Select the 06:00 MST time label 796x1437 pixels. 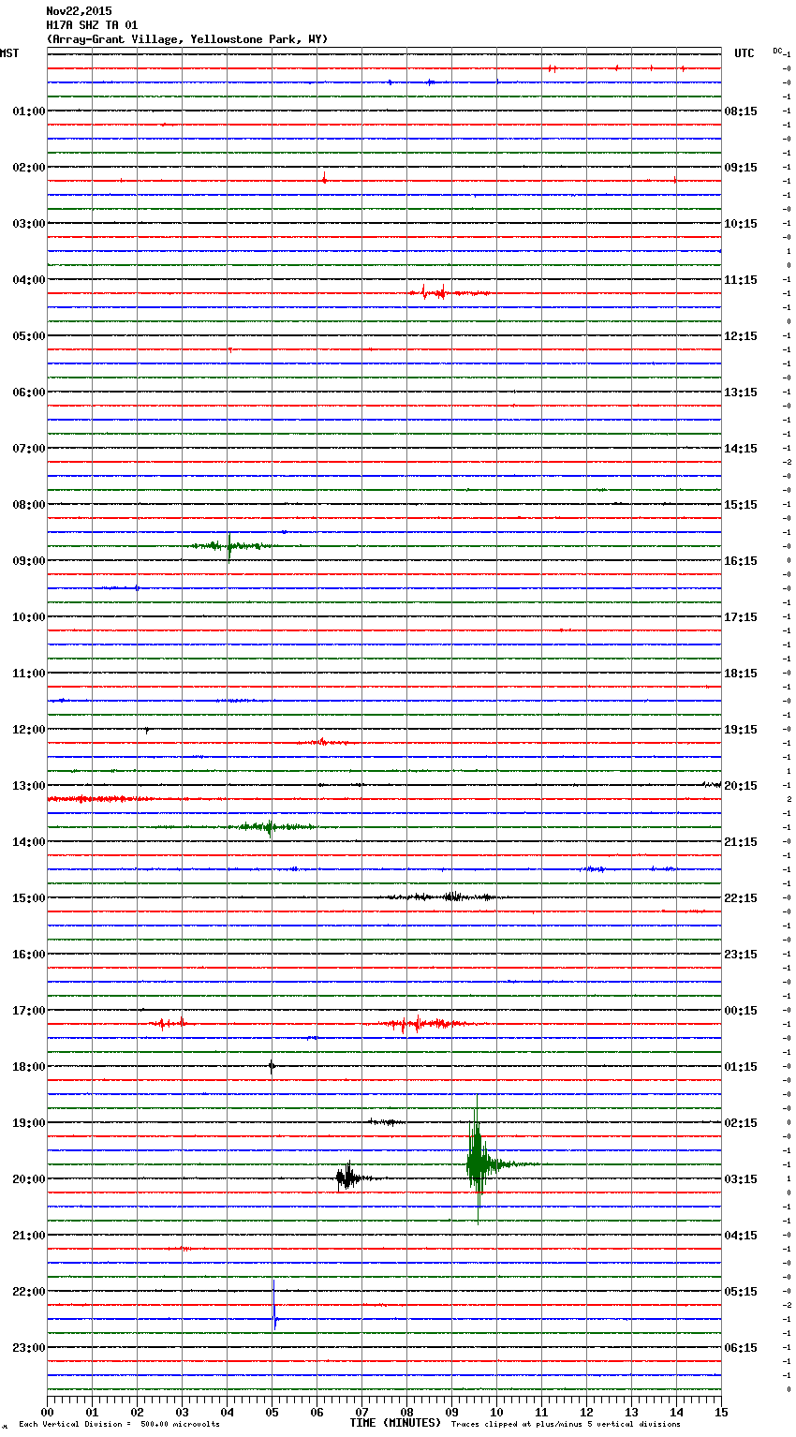[x=28, y=393]
